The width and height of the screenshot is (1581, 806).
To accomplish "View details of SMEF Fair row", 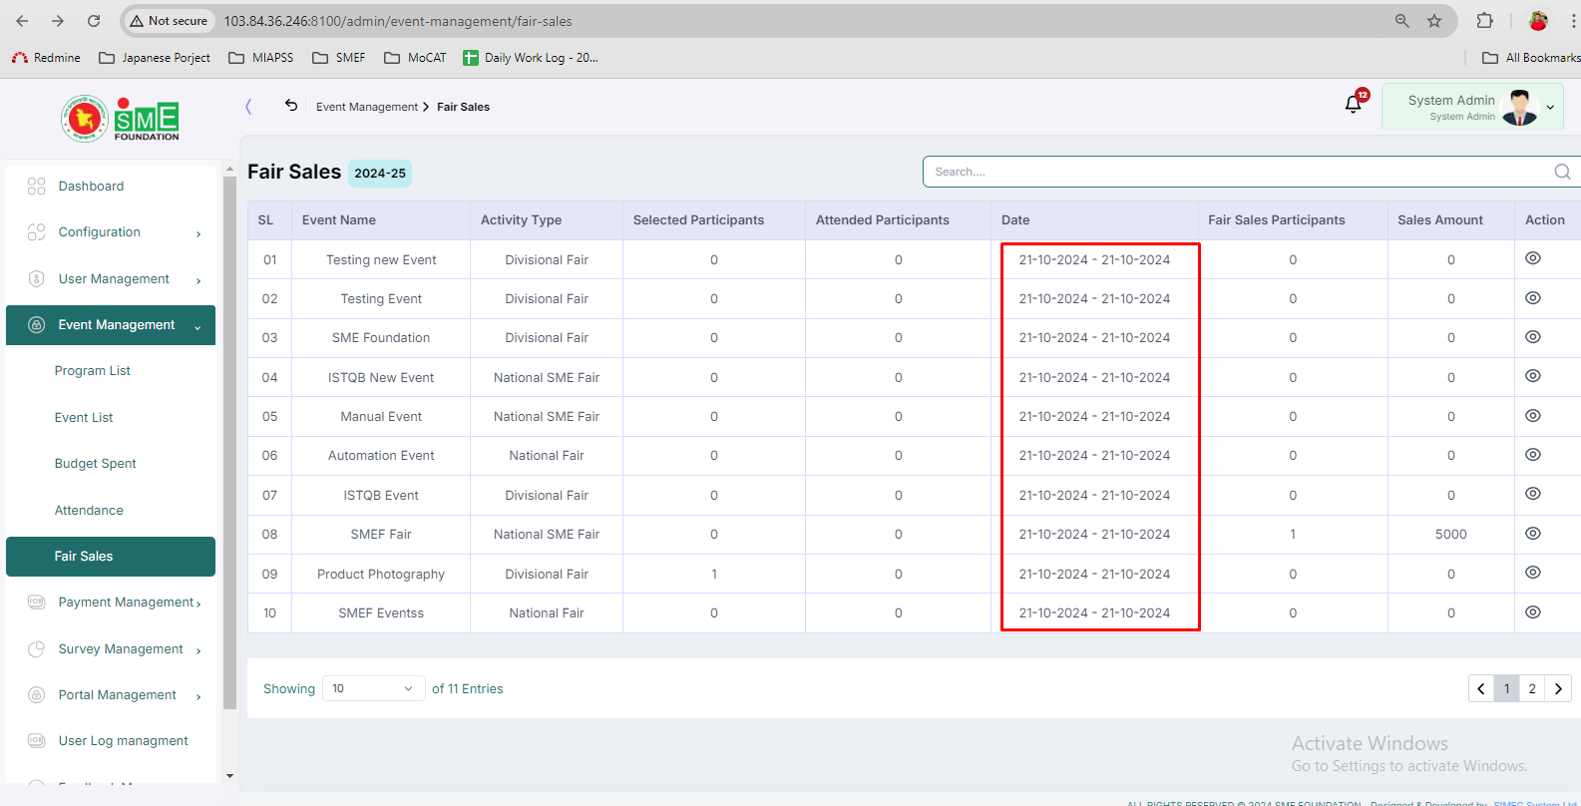I will pos(1533,534).
